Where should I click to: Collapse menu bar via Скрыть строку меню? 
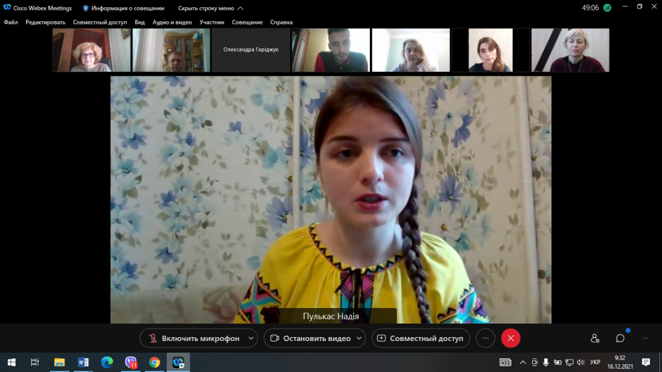point(211,8)
